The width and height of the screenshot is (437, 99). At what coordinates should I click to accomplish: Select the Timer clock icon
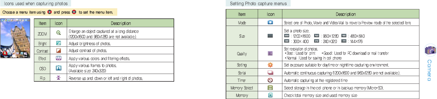(x=270, y=80)
